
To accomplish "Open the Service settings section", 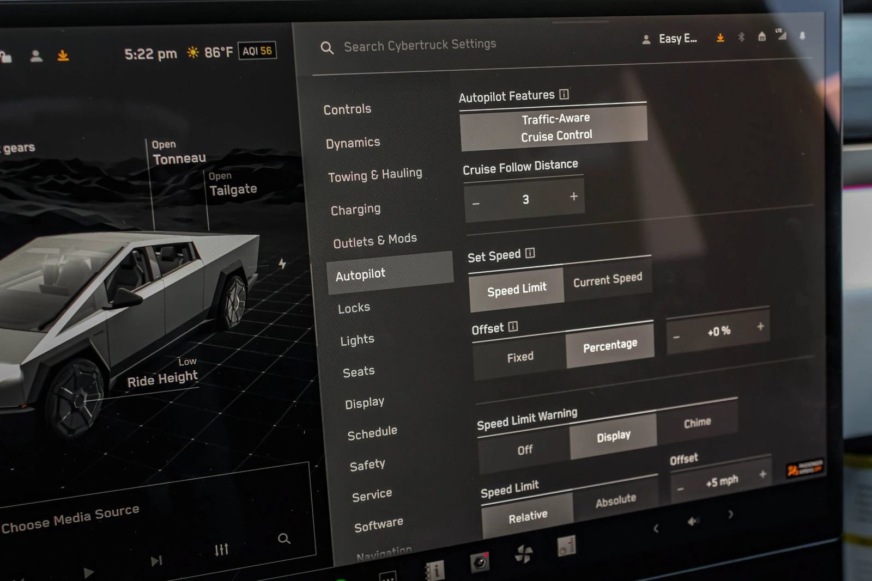I will tap(372, 496).
